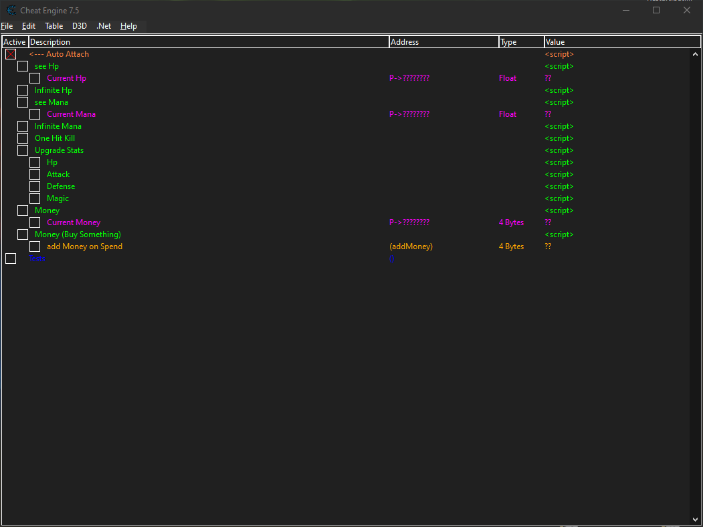Sort by the Active column header
The image size is (703, 527).
[x=15, y=42]
